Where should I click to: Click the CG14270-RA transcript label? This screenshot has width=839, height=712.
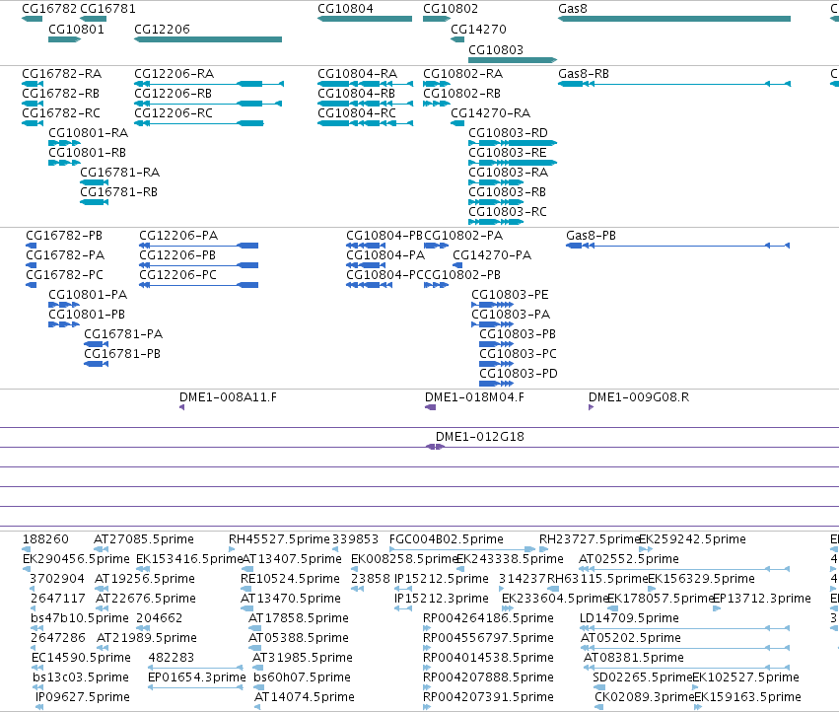click(490, 113)
